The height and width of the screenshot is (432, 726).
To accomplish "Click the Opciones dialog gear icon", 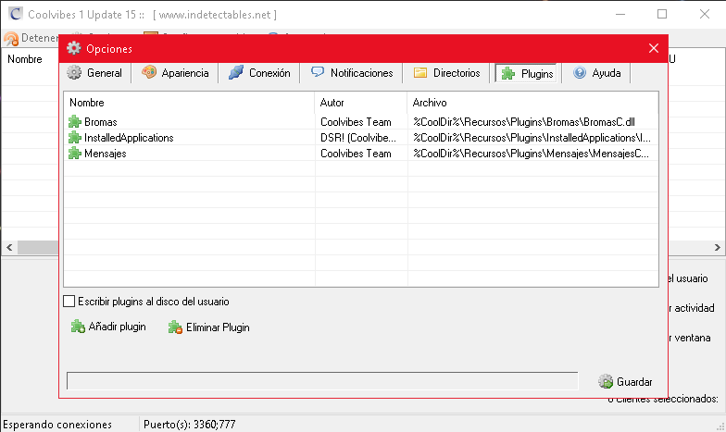I will click(74, 49).
